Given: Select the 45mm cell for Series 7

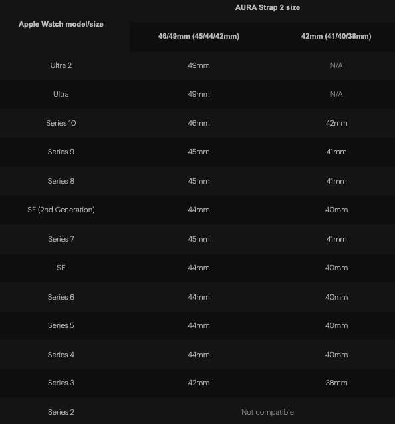Looking at the screenshot, I should click(199, 239).
